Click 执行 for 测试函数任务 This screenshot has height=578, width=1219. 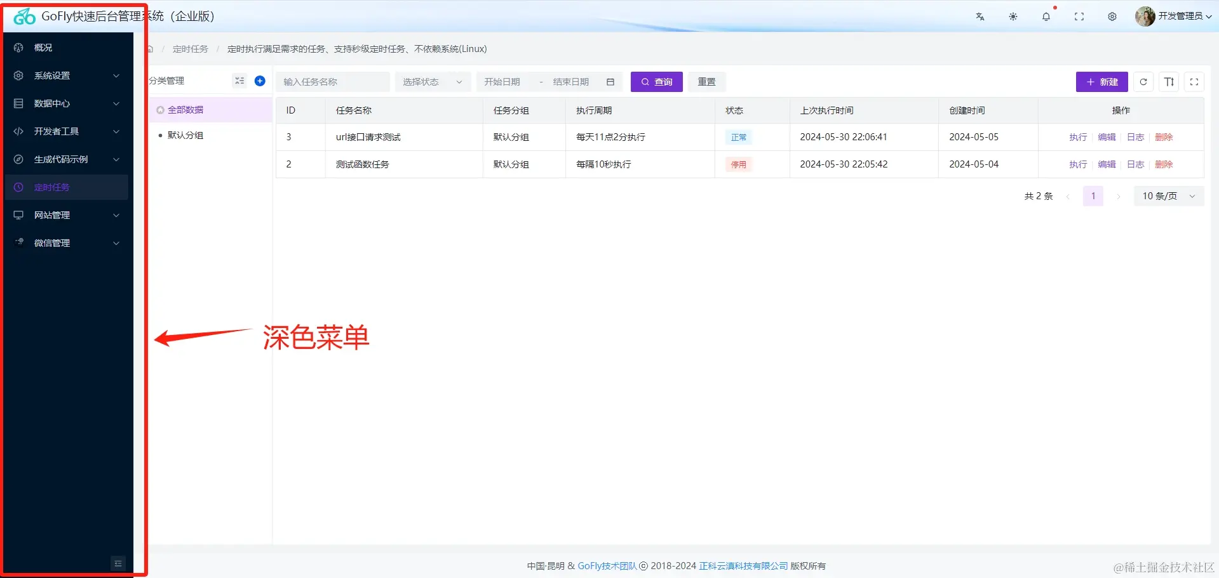click(1078, 164)
